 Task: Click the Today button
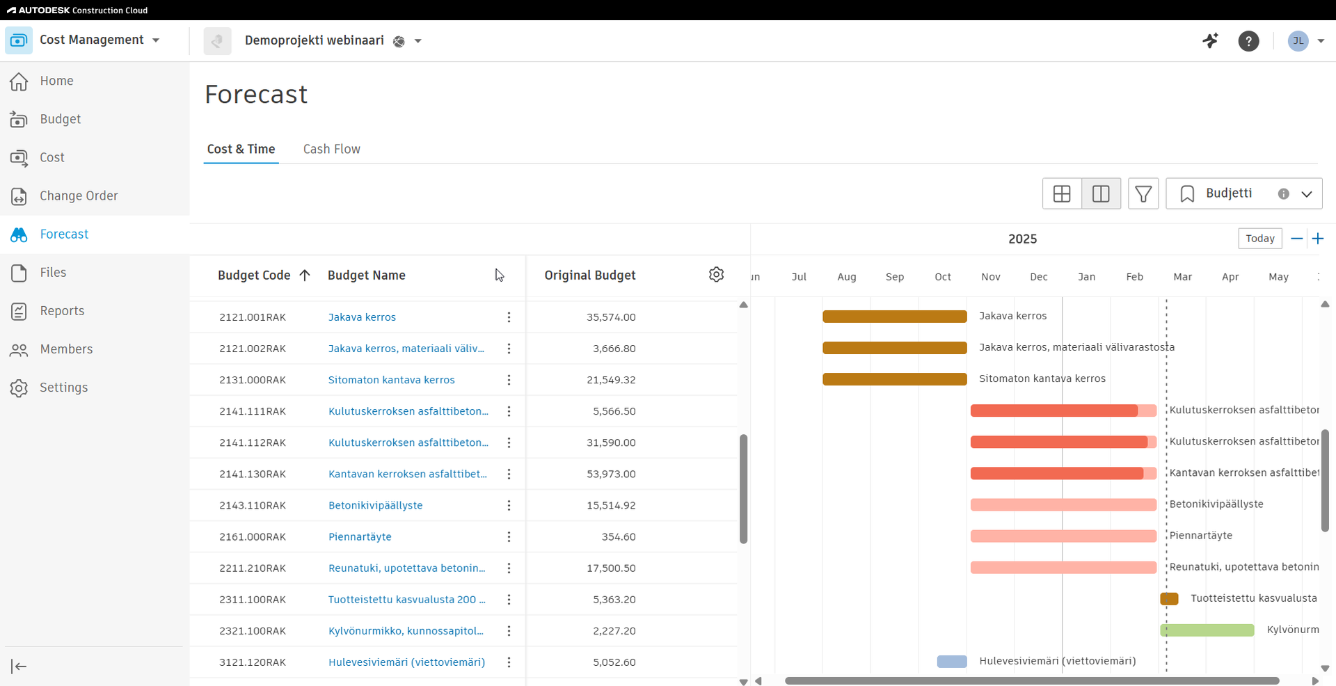click(1259, 239)
